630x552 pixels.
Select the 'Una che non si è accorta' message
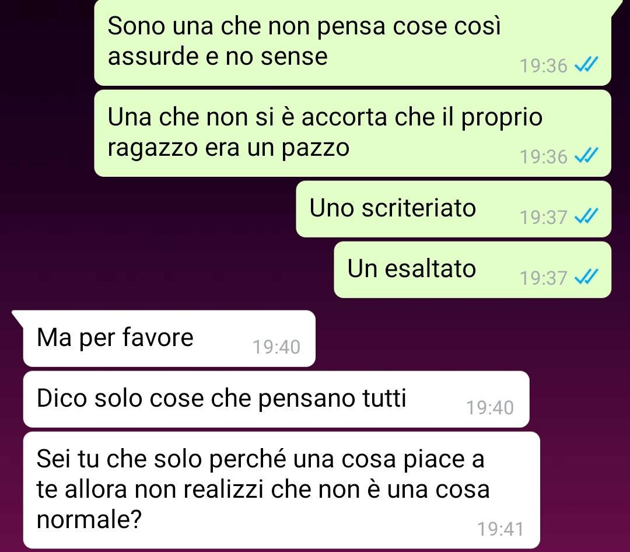pos(353,133)
